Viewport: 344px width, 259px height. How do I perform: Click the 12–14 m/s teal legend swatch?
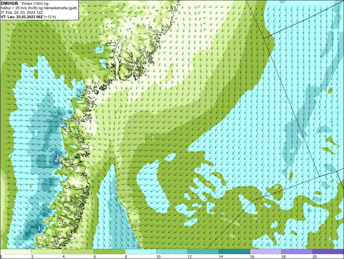pyautogui.click(x=203, y=251)
